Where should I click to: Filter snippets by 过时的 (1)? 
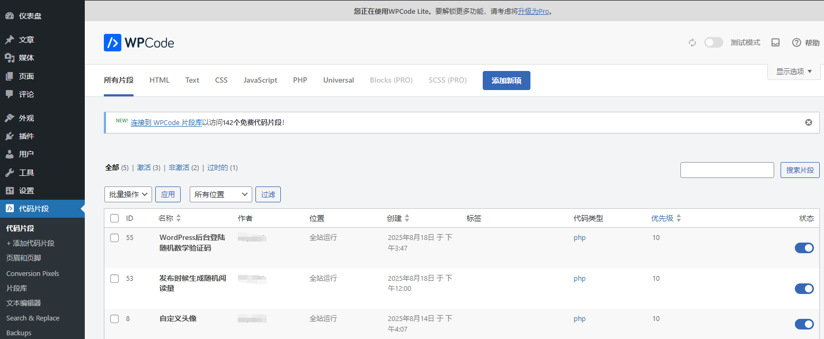point(223,168)
